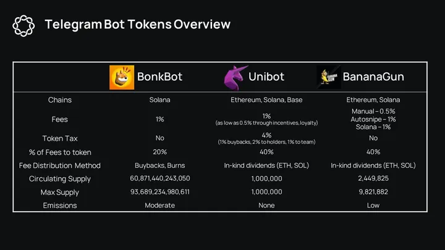The height and width of the screenshot is (250, 445).
Task: Click the Emissions row label
Action: 60,205
